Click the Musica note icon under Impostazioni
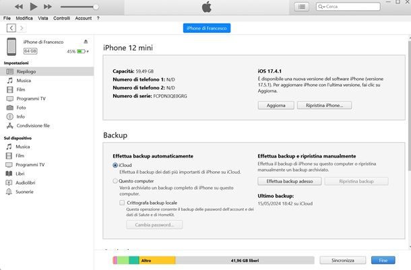Viewport: 411px width, 270px height. click(10, 80)
